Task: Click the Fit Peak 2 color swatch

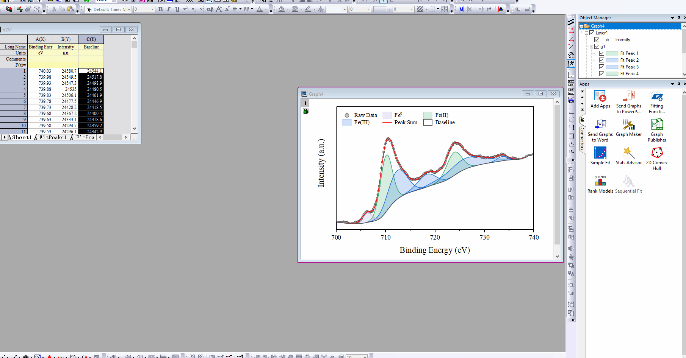Action: pyautogui.click(x=612, y=60)
